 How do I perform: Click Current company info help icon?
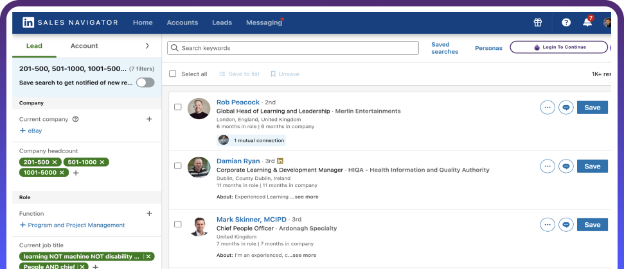pyautogui.click(x=76, y=119)
